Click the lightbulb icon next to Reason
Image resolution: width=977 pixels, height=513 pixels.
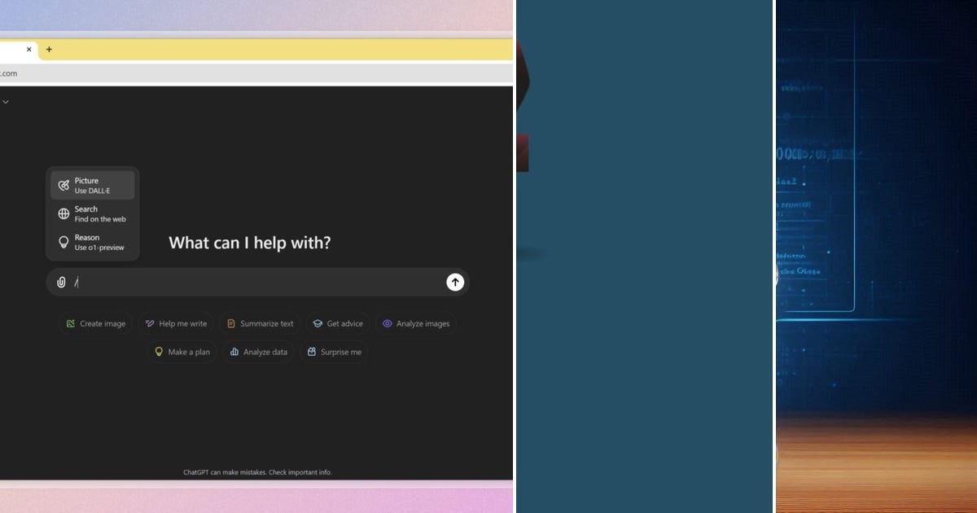point(64,242)
